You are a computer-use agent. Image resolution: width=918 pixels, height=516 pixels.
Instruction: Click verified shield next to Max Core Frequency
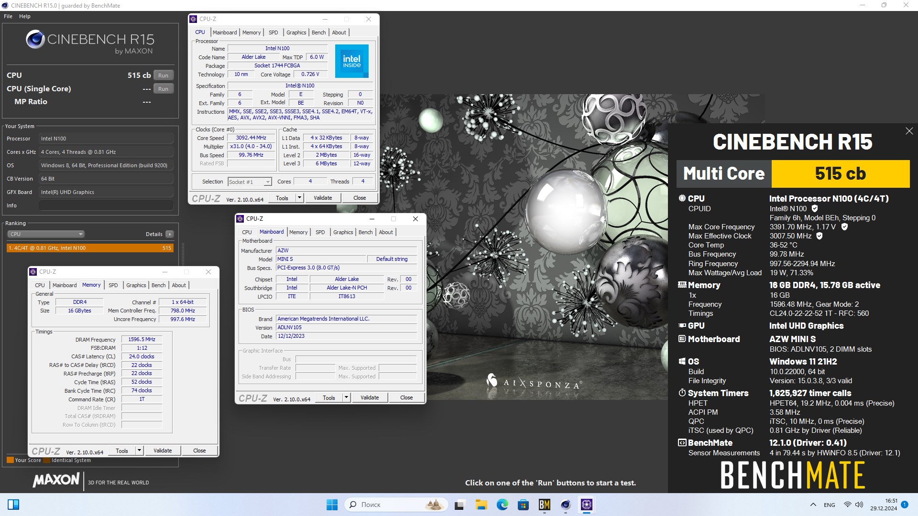point(844,227)
